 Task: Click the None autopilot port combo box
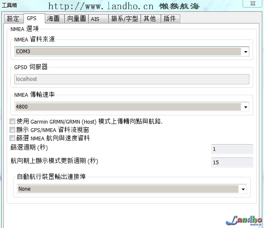pyautogui.click(x=132, y=189)
